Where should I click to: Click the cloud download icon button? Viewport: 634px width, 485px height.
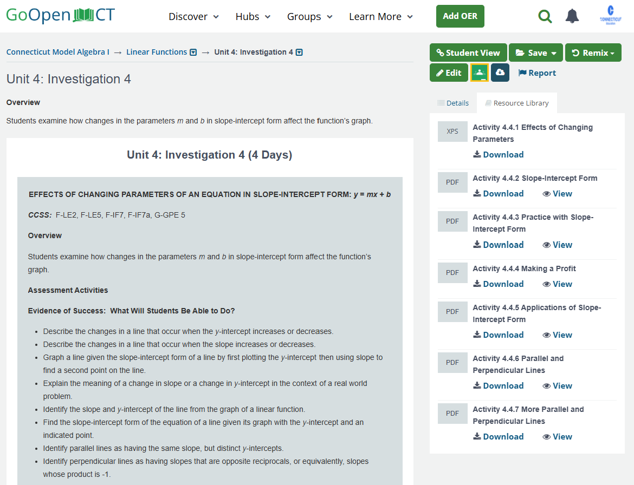pyautogui.click(x=500, y=73)
